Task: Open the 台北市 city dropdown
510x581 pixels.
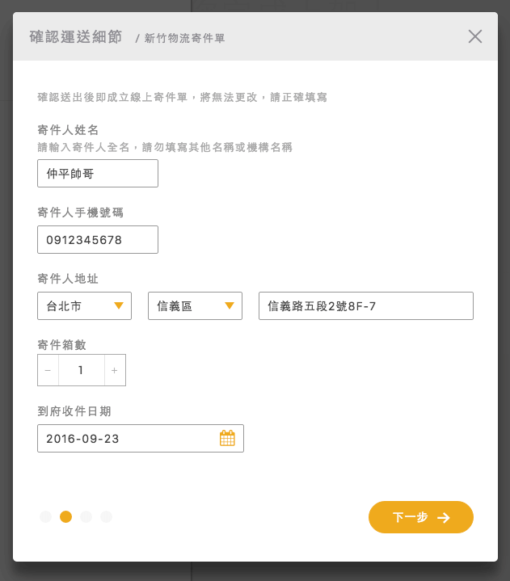Action: point(84,305)
